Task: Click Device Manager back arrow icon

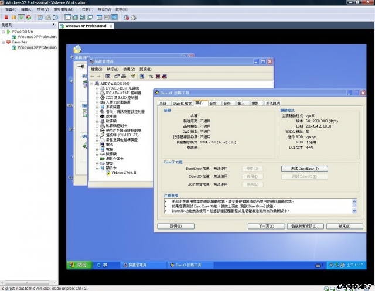Action: pos(93,77)
